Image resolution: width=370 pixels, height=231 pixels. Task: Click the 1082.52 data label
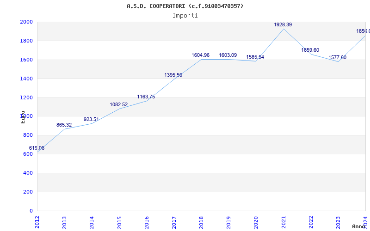(x=118, y=104)
